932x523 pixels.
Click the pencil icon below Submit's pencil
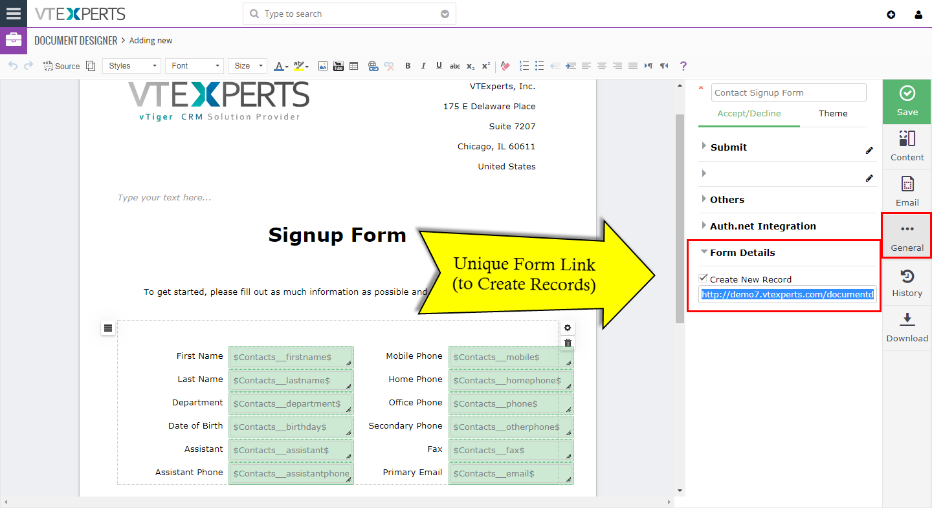869,178
